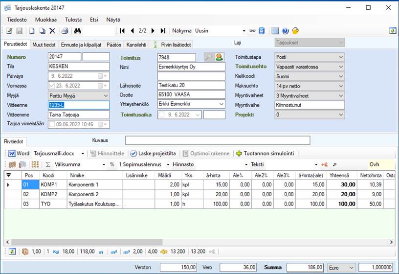Click the Hinnoittele button
Screen dimensions: 399x274
pos(108,154)
